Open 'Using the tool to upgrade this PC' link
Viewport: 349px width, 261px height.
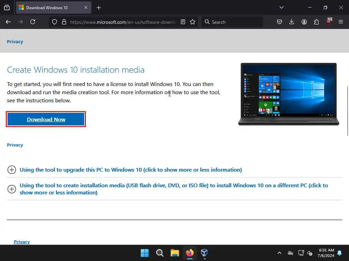pos(131,170)
